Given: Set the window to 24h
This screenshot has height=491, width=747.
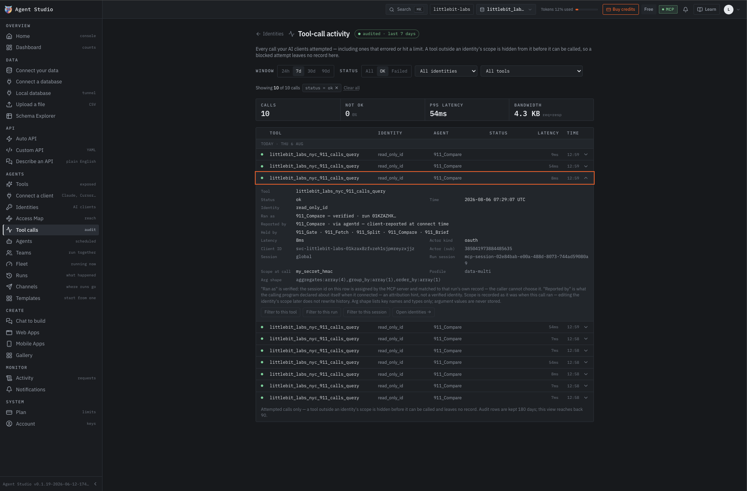Looking at the screenshot, I should click(x=286, y=71).
